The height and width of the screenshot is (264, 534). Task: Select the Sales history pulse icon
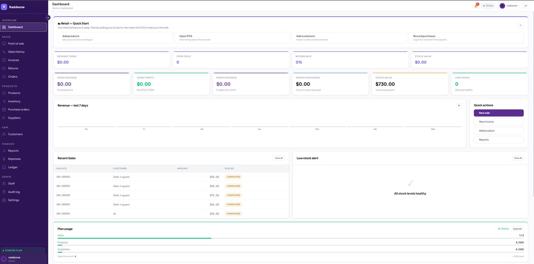[4, 52]
